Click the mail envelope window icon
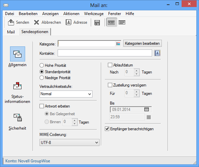 (6, 5)
